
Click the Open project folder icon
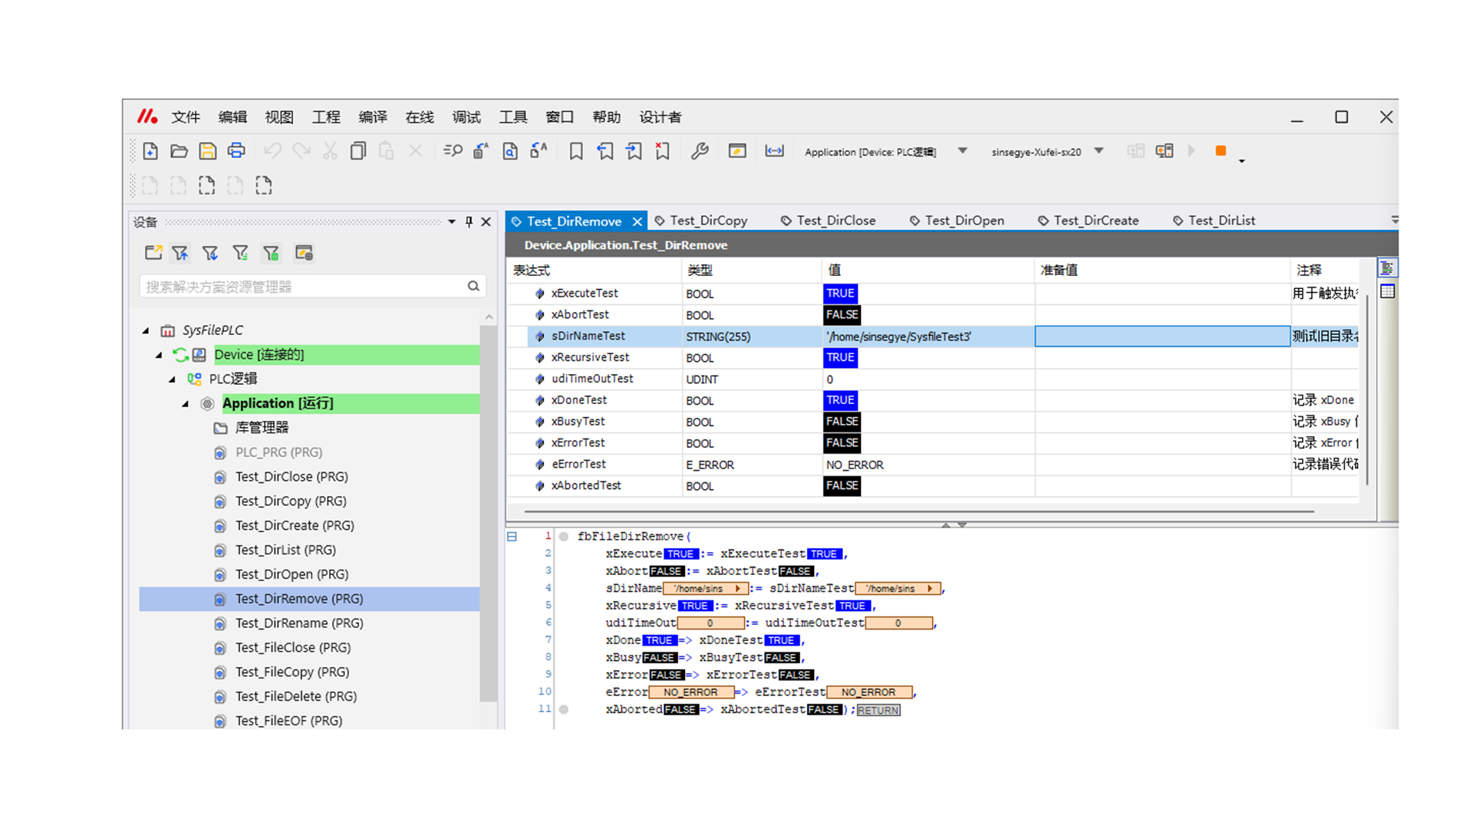click(179, 151)
